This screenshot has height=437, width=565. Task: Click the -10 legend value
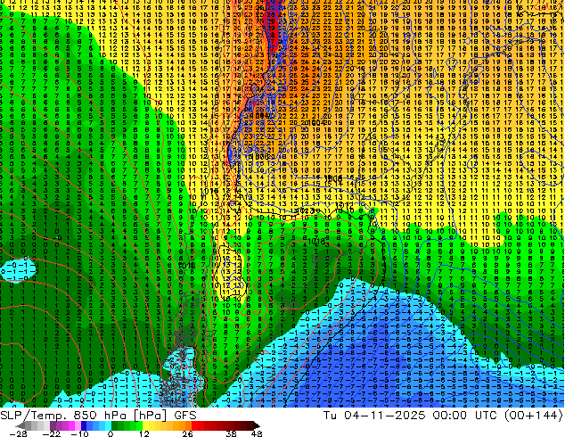(x=79, y=433)
